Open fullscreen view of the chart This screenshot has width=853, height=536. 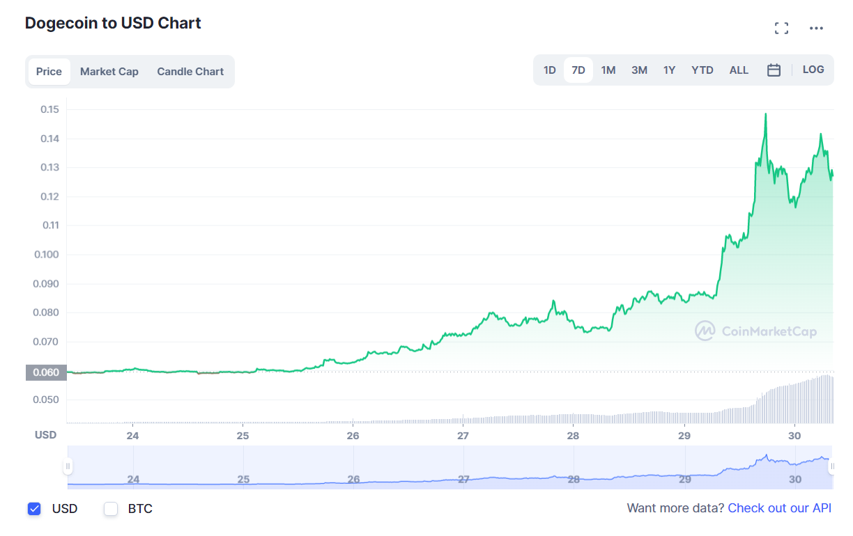[782, 29]
